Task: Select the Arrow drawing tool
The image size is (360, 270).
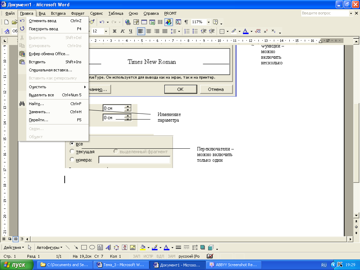Action: pos(76,247)
